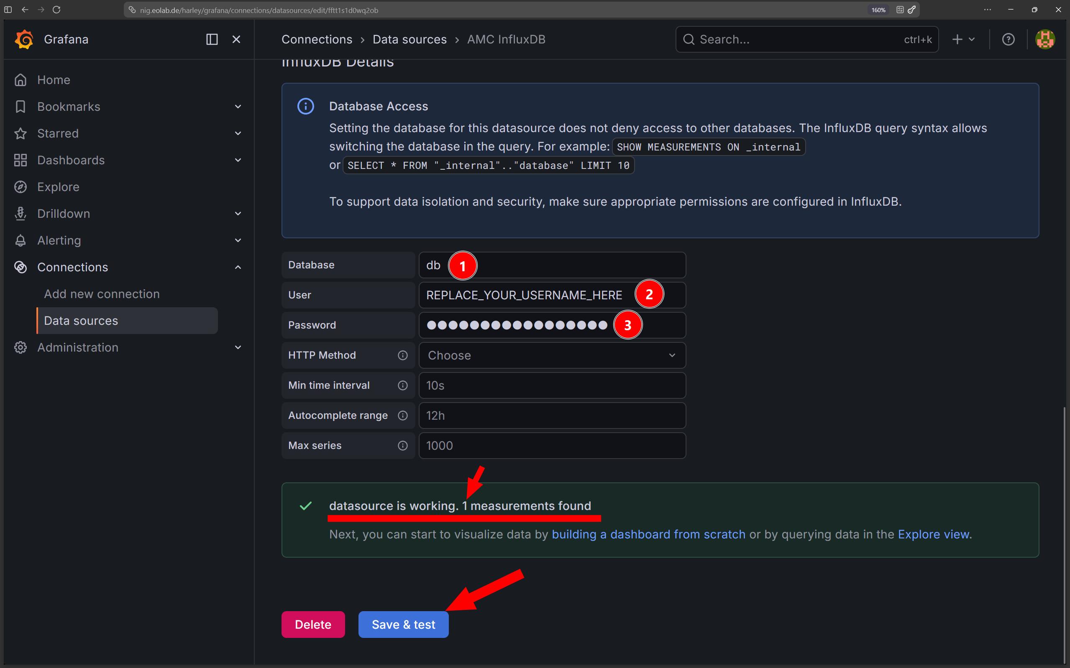Expand the Dashboards section chevron
This screenshot has height=668, width=1070.
pos(238,160)
